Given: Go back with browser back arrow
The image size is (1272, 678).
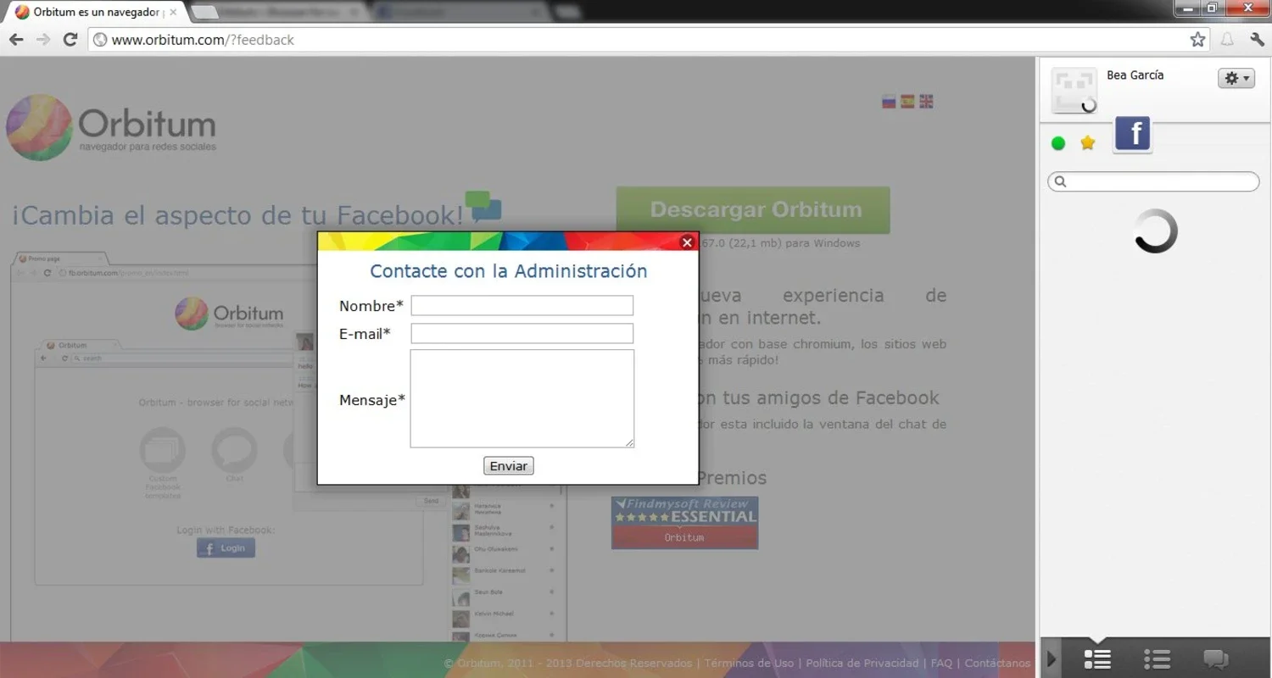Looking at the screenshot, I should 16,40.
